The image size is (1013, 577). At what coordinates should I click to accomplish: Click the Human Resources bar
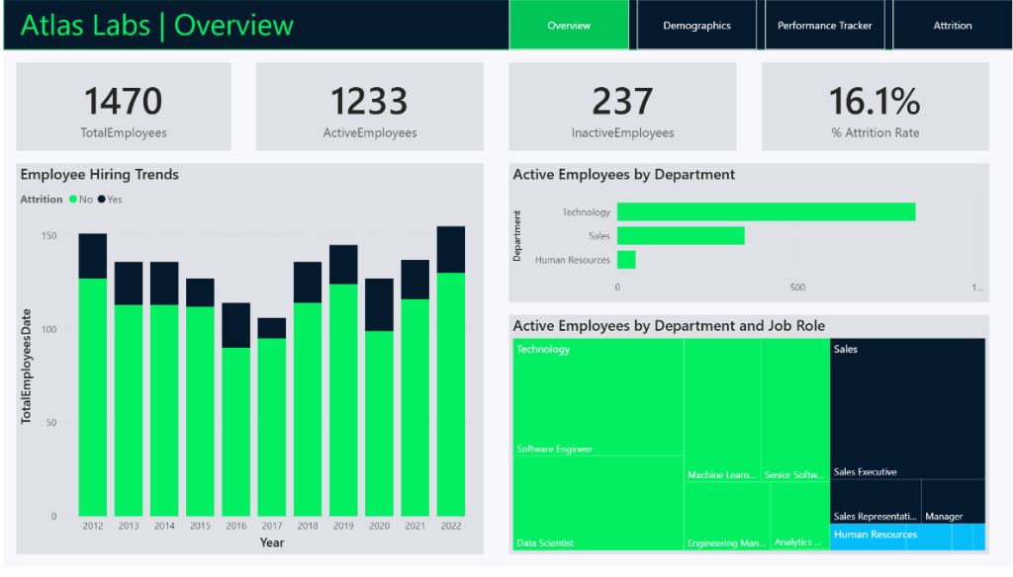coord(626,260)
